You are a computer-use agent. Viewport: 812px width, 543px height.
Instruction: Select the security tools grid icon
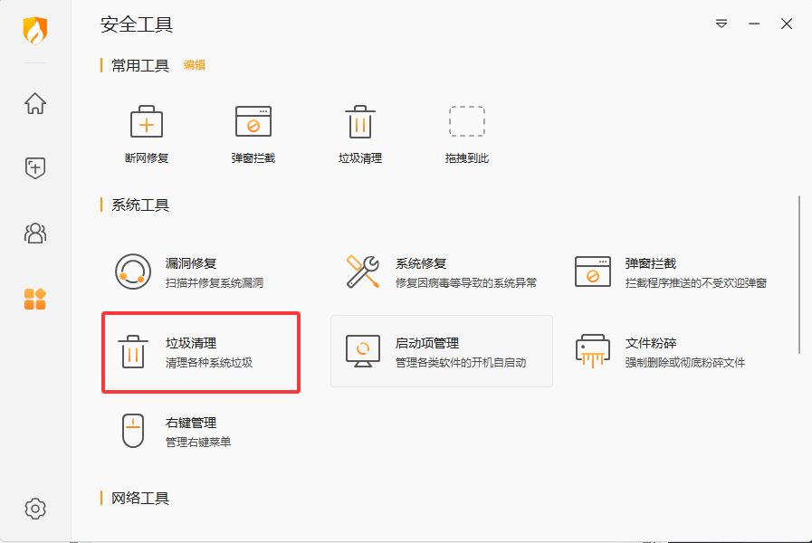35,299
